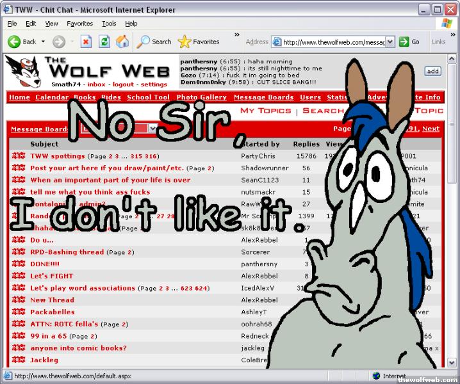460x384 pixels.
Task: Open the 'TWW spottings' thread
Action: click(x=58, y=156)
